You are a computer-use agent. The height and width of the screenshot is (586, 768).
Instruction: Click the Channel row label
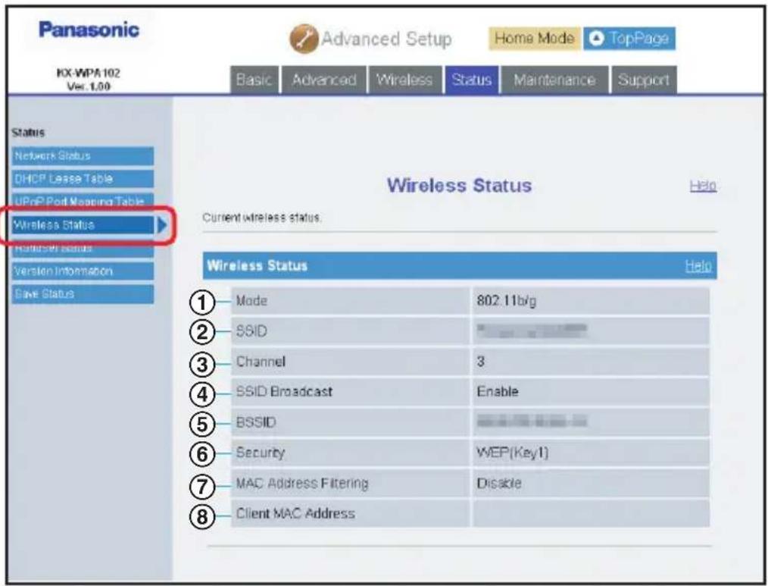pyautogui.click(x=260, y=362)
